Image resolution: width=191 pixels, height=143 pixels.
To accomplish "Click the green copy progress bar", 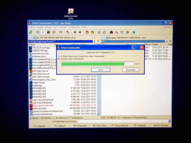I will (x=98, y=64).
